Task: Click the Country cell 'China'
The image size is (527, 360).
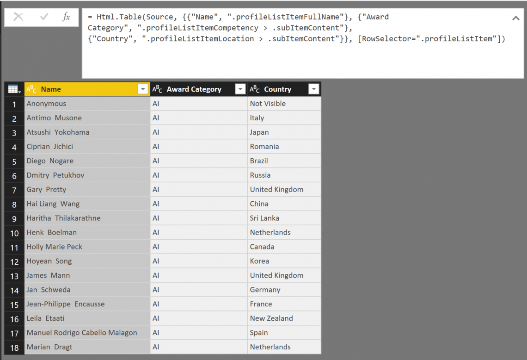Action: [284, 204]
